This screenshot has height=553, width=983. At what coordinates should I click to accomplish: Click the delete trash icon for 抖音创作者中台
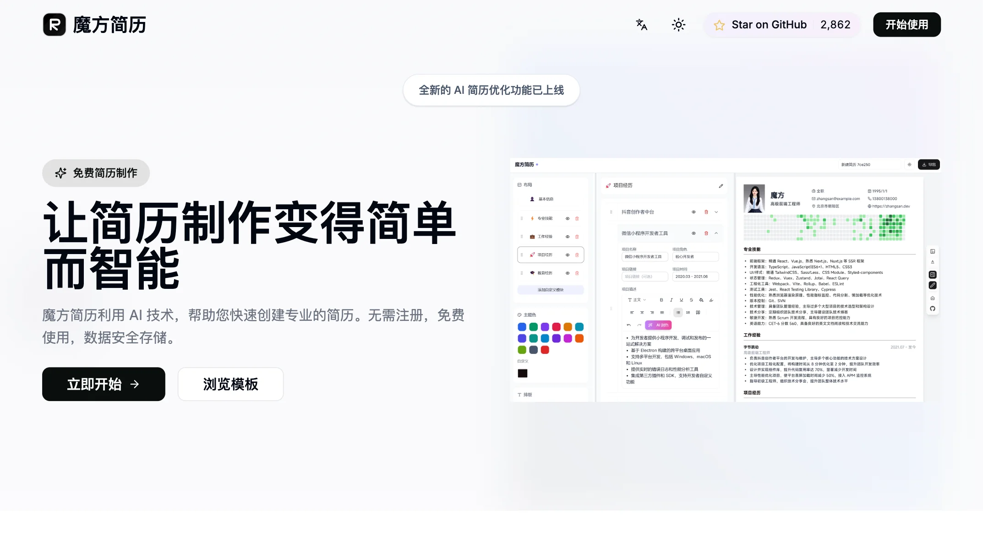[x=706, y=212]
